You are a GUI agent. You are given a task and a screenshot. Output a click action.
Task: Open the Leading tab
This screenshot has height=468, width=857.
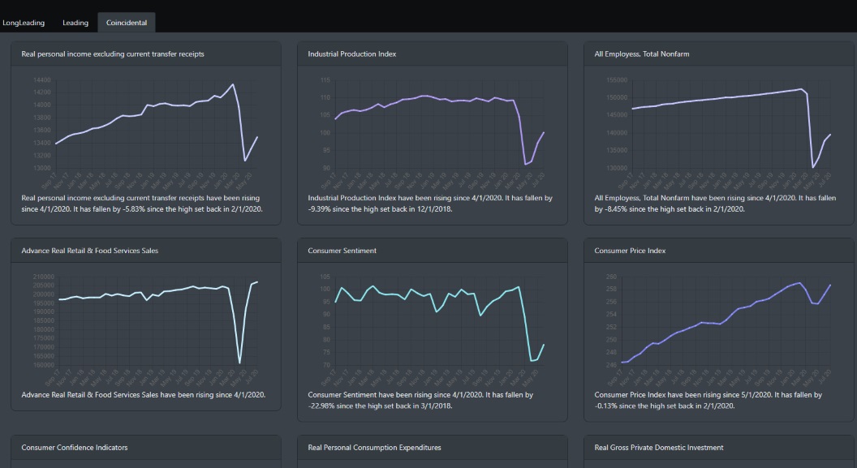75,23
